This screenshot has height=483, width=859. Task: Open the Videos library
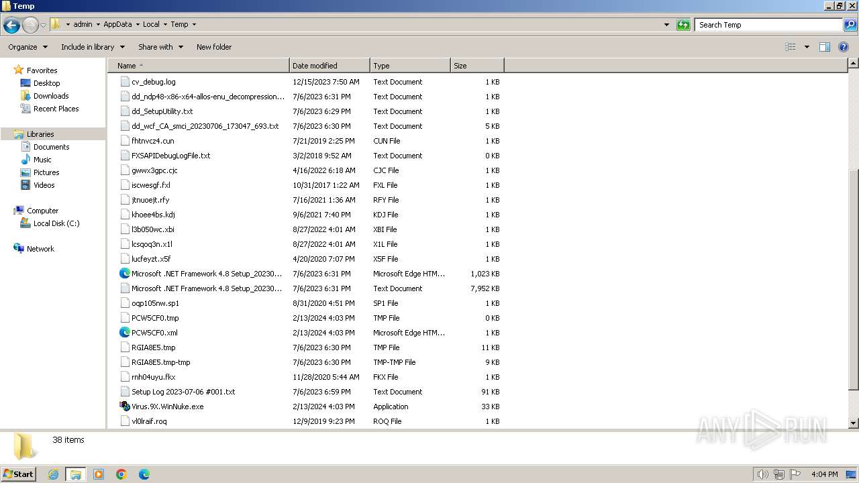(44, 185)
